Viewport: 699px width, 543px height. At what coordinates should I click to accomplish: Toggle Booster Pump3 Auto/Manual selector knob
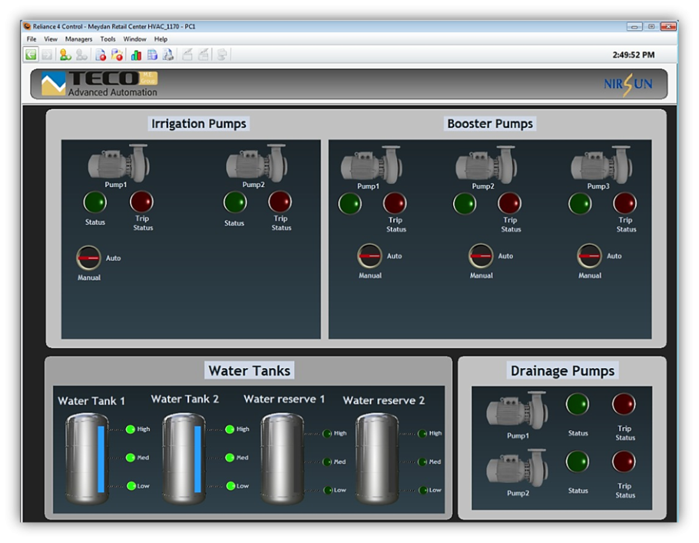[x=590, y=256]
